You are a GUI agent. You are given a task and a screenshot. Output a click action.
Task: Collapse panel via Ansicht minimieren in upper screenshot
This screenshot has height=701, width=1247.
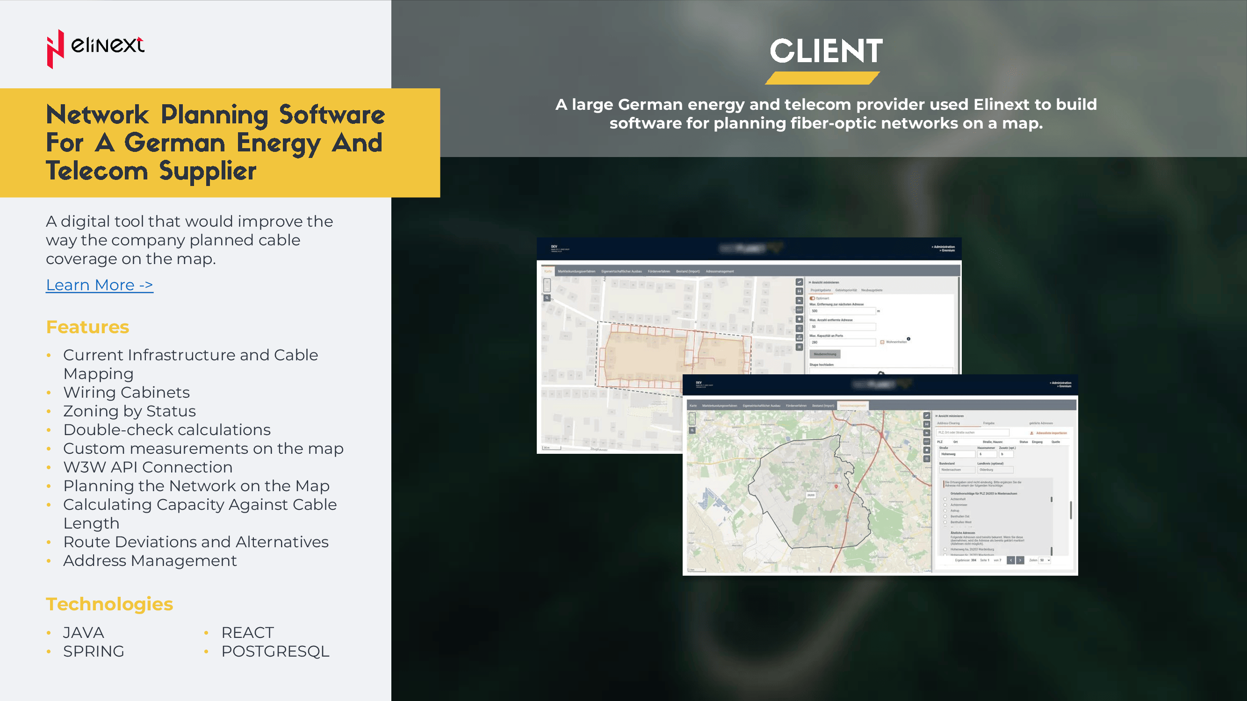tap(824, 282)
